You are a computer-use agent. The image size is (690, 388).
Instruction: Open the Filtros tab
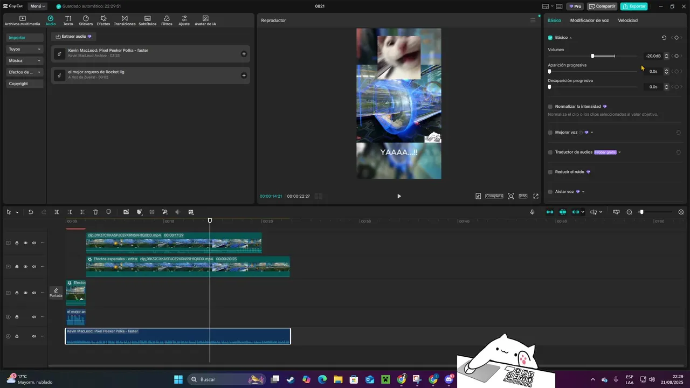pyautogui.click(x=167, y=20)
